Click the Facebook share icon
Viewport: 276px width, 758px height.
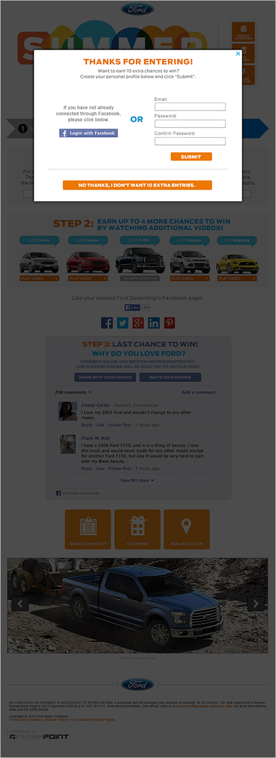(x=107, y=323)
